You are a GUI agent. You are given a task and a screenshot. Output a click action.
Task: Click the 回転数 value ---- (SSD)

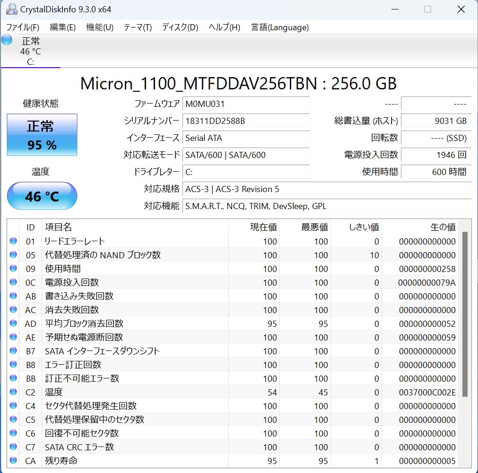tap(436, 138)
